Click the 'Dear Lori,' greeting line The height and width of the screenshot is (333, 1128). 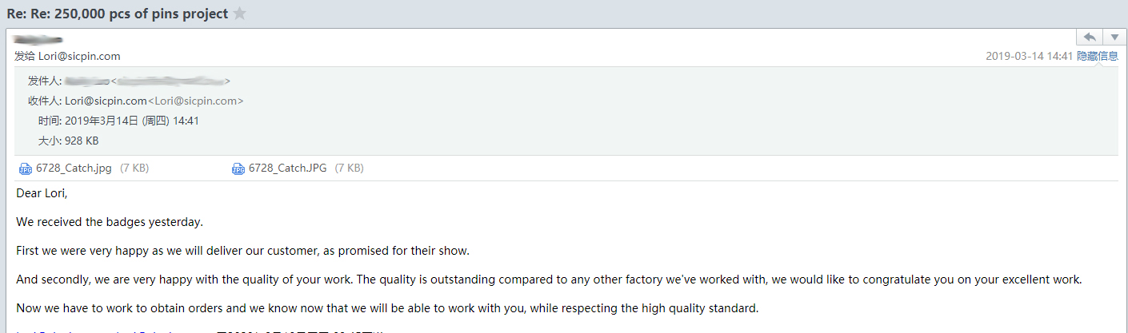pyautogui.click(x=42, y=193)
